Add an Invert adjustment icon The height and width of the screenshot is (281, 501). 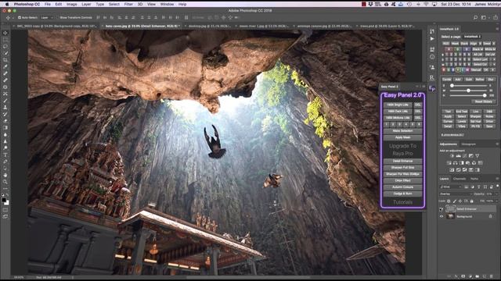point(452,170)
